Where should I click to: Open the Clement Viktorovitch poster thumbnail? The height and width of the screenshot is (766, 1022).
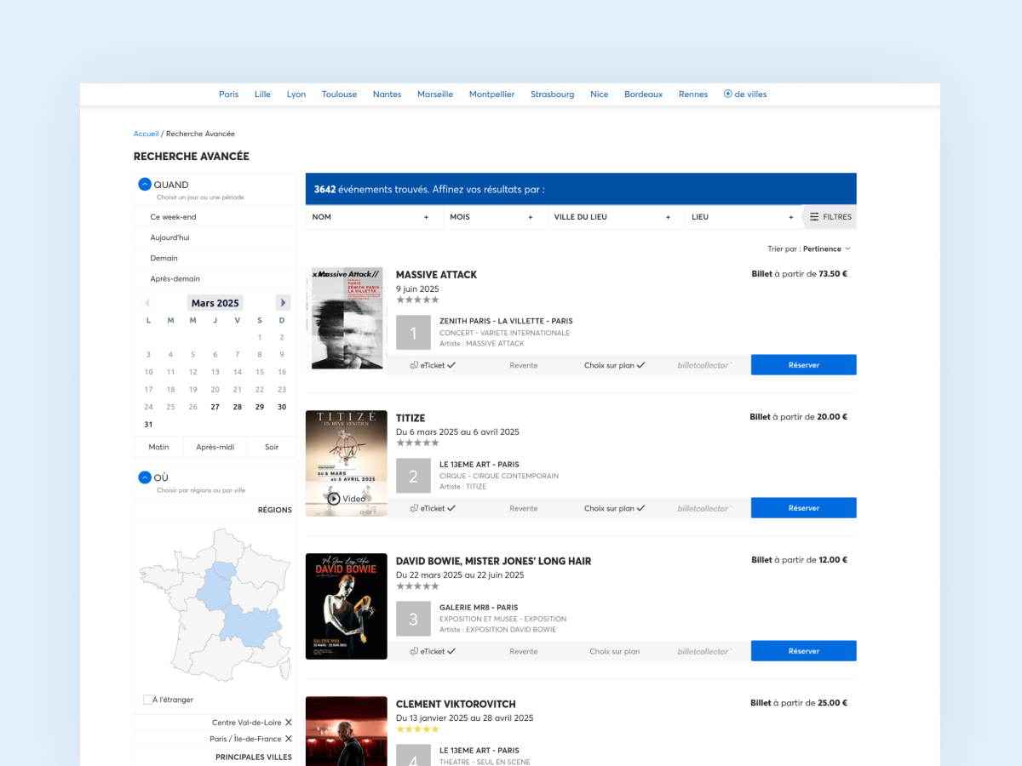(x=347, y=731)
